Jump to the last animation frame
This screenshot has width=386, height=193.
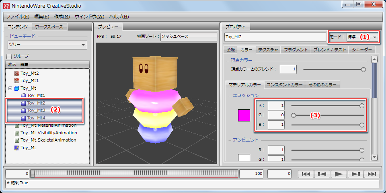(372, 174)
